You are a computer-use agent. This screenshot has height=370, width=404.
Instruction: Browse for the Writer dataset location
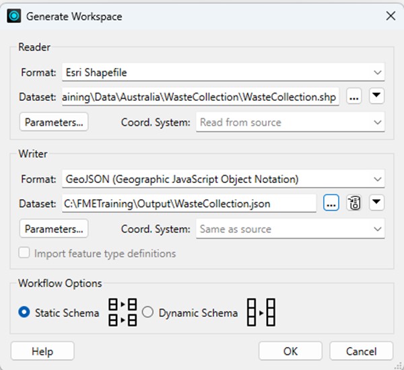click(331, 203)
